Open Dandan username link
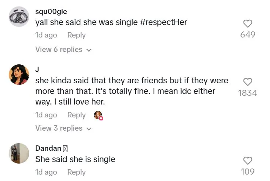 [x=48, y=148]
